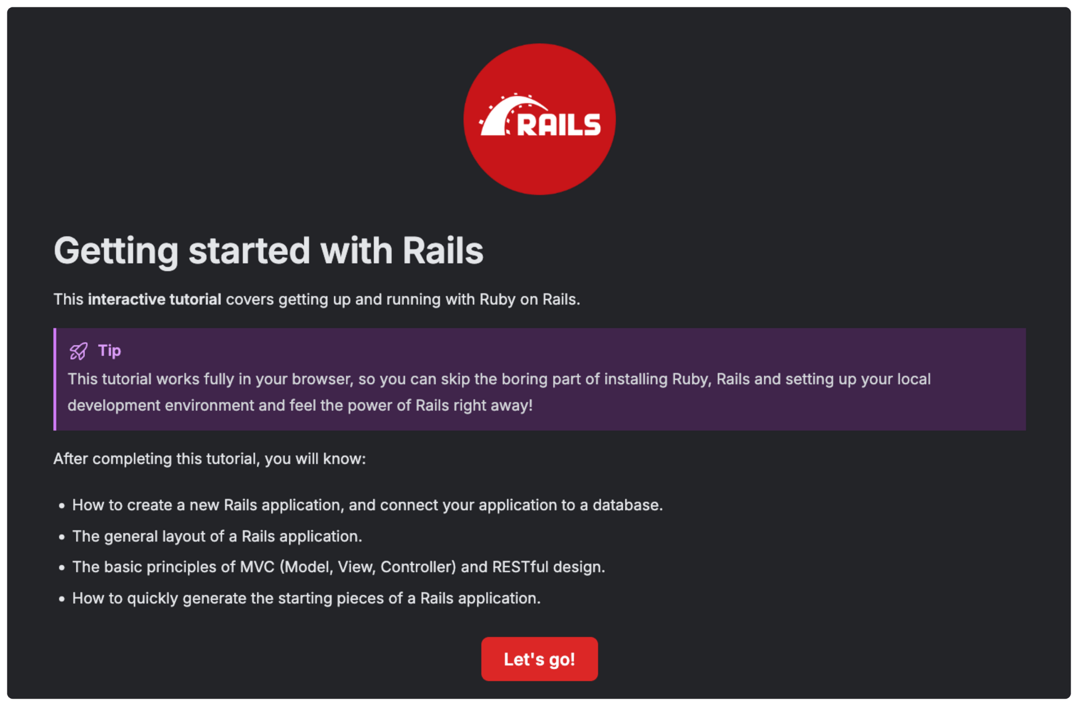1078x706 pixels.
Task: Select the general layout of a Rails application item
Action: (217, 536)
